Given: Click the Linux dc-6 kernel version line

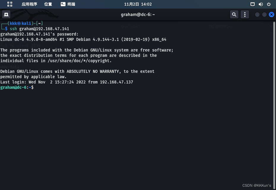Looking at the screenshot, I should (x=83, y=39).
